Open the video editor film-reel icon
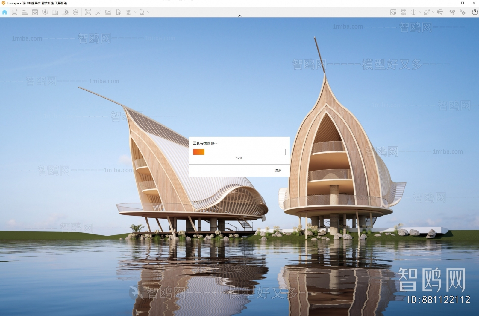 tap(75, 12)
